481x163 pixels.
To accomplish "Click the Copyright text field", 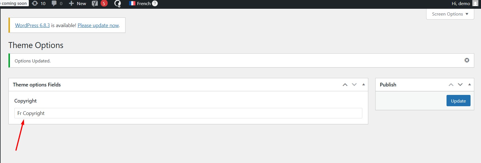I will 188,113.
